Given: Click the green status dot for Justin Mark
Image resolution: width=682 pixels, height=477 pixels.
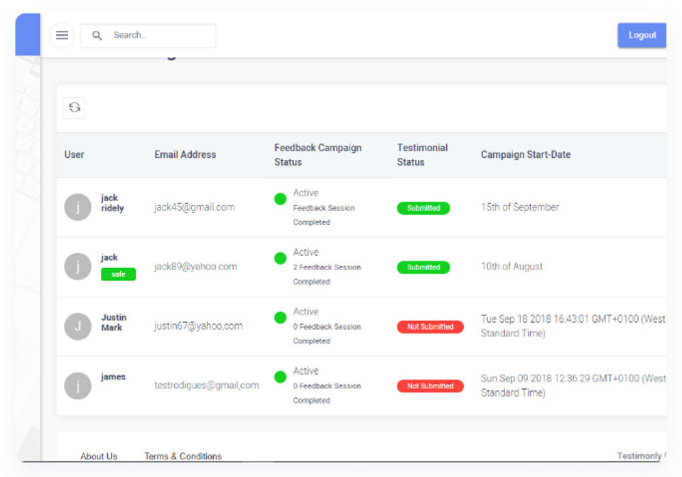Looking at the screenshot, I should (x=281, y=318).
